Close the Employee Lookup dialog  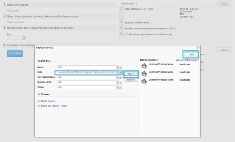click(198, 47)
